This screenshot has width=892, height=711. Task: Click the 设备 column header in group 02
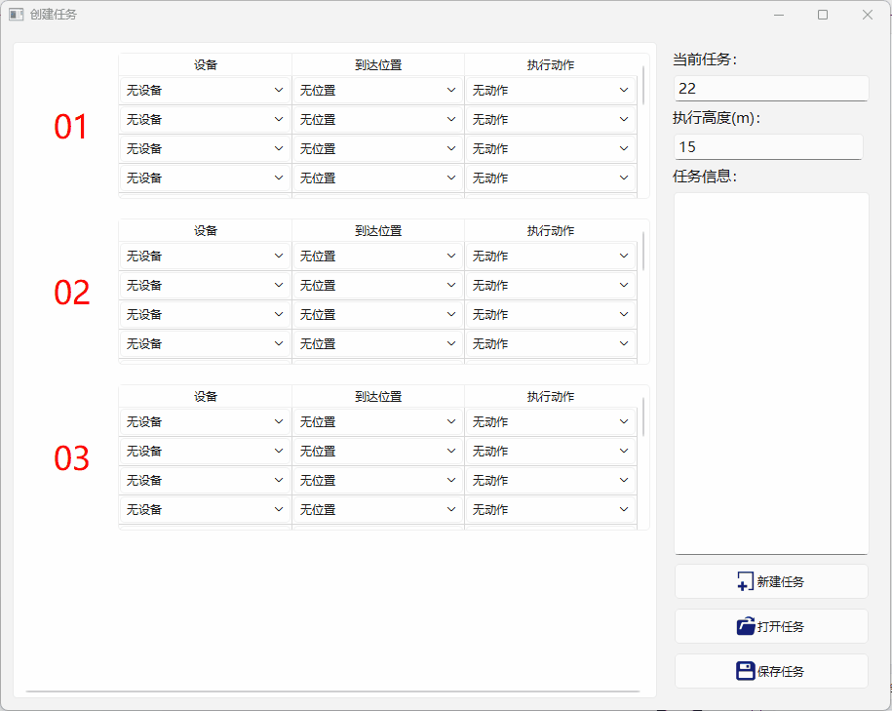coord(206,230)
